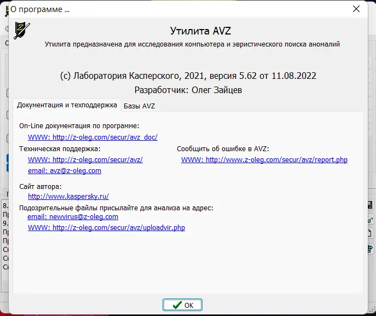Viewport: 376px width, 316px height.
Task: Open the z-oleg.com/secur/avz/ support link
Action: click(x=85, y=160)
